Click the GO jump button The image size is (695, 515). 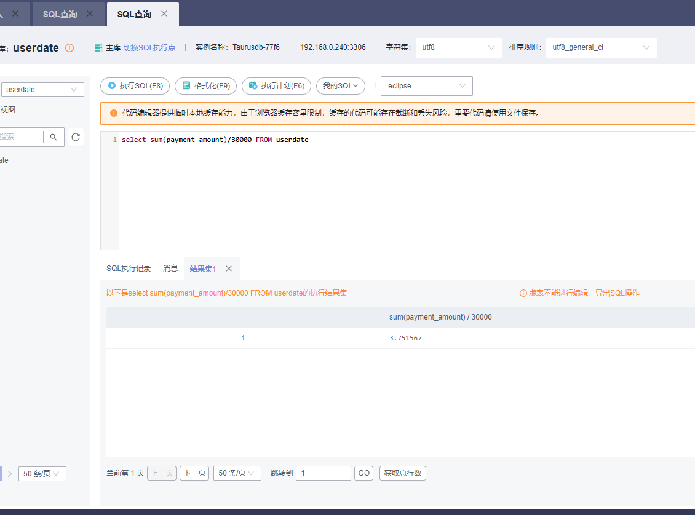click(x=364, y=473)
